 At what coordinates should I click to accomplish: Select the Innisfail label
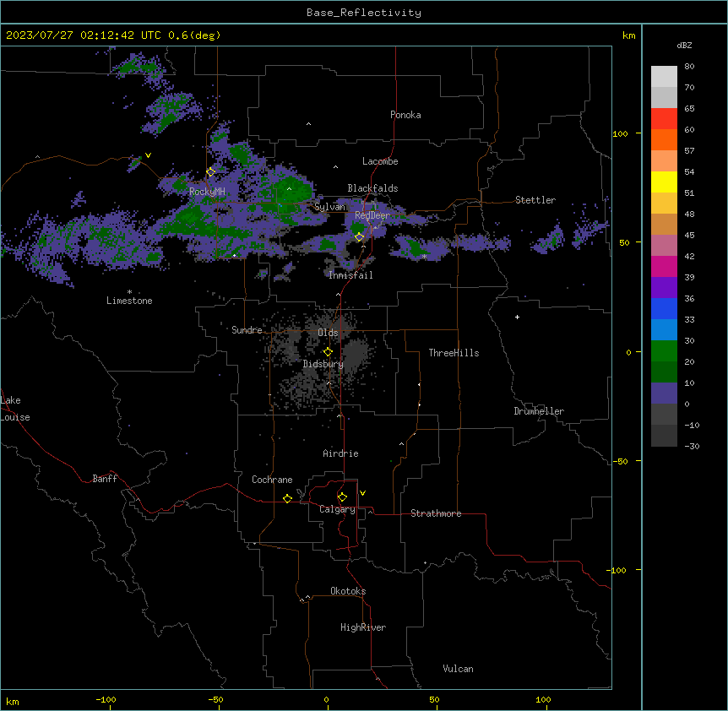(350, 275)
